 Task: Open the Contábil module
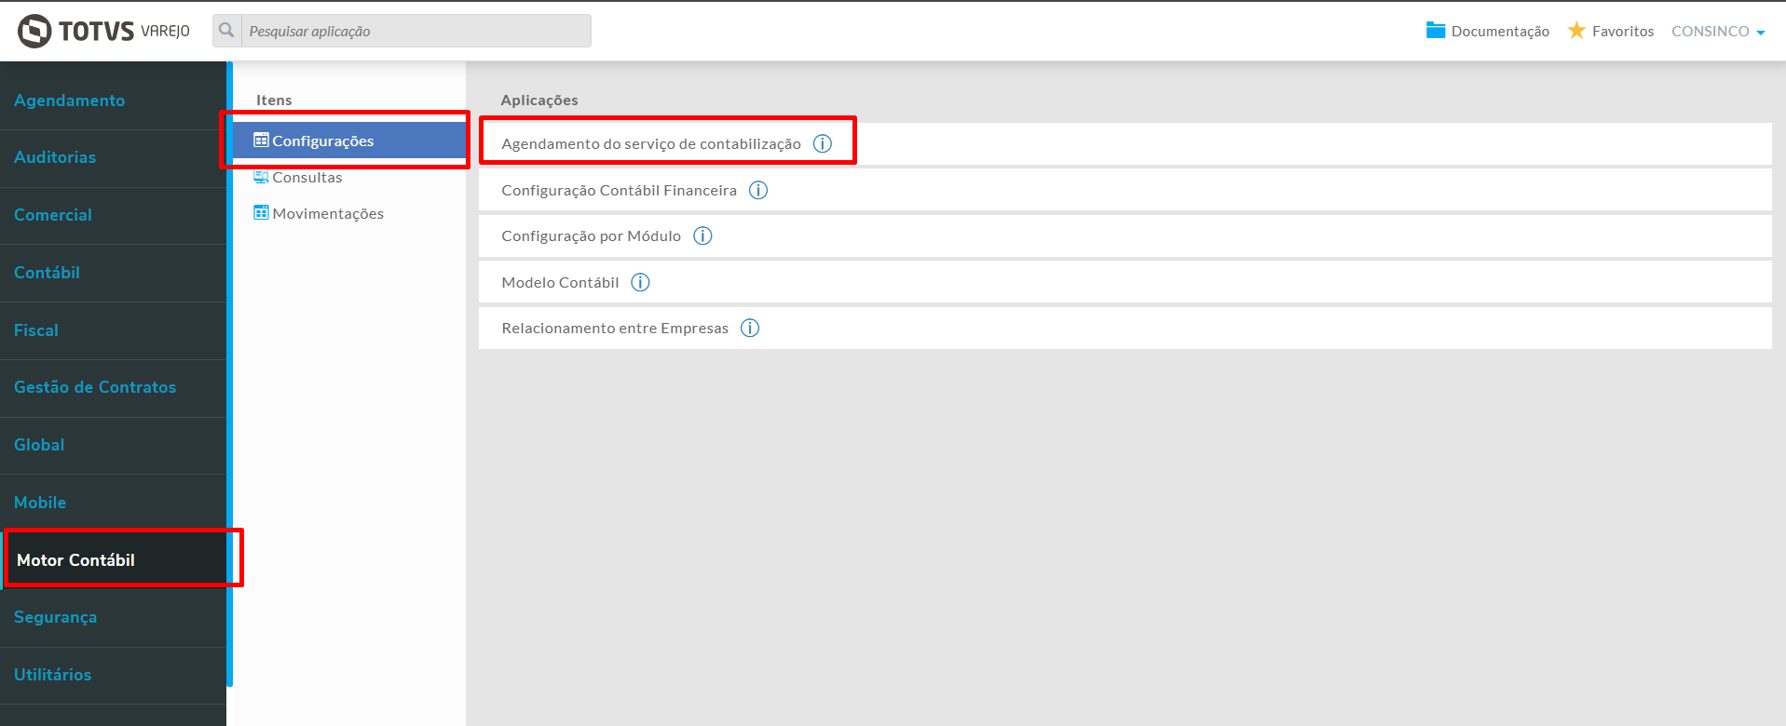[113, 273]
